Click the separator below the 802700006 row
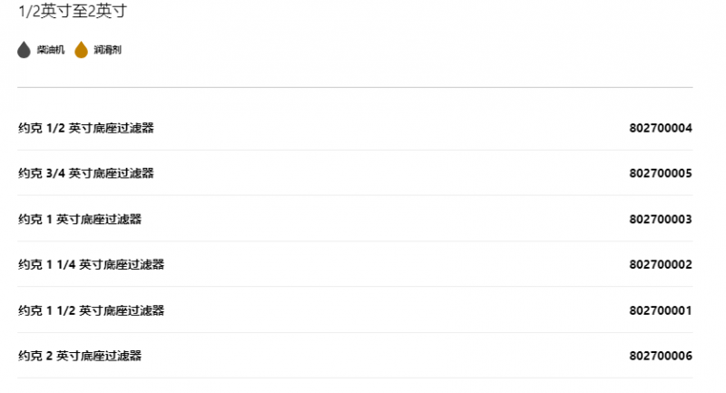Viewport: 726px width, 393px height. tap(355, 378)
